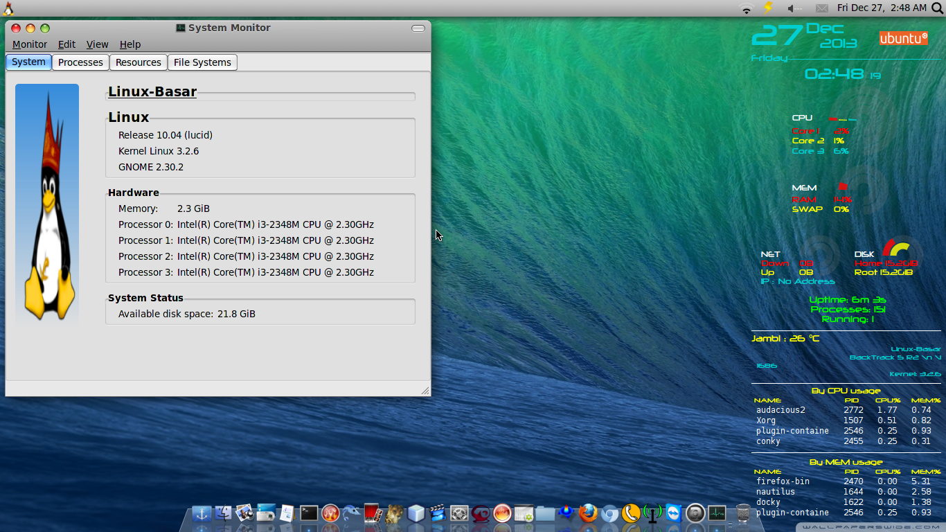Click the blue dolphin icon in dock
Image resolution: width=946 pixels, height=532 pixels.
(352, 513)
